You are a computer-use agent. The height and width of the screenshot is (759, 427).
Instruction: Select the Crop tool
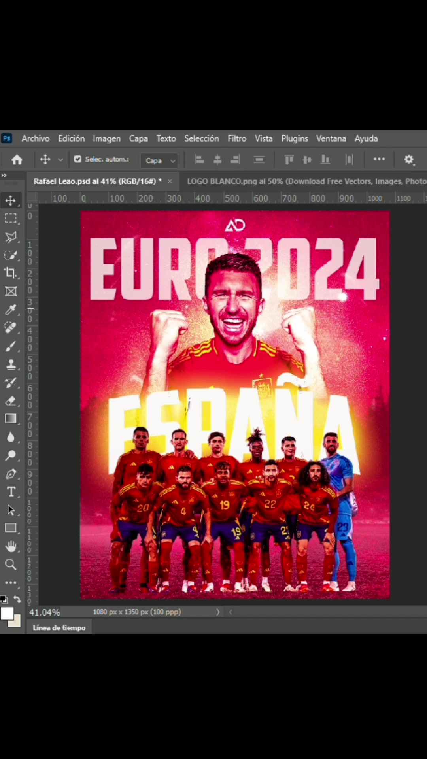point(11,273)
